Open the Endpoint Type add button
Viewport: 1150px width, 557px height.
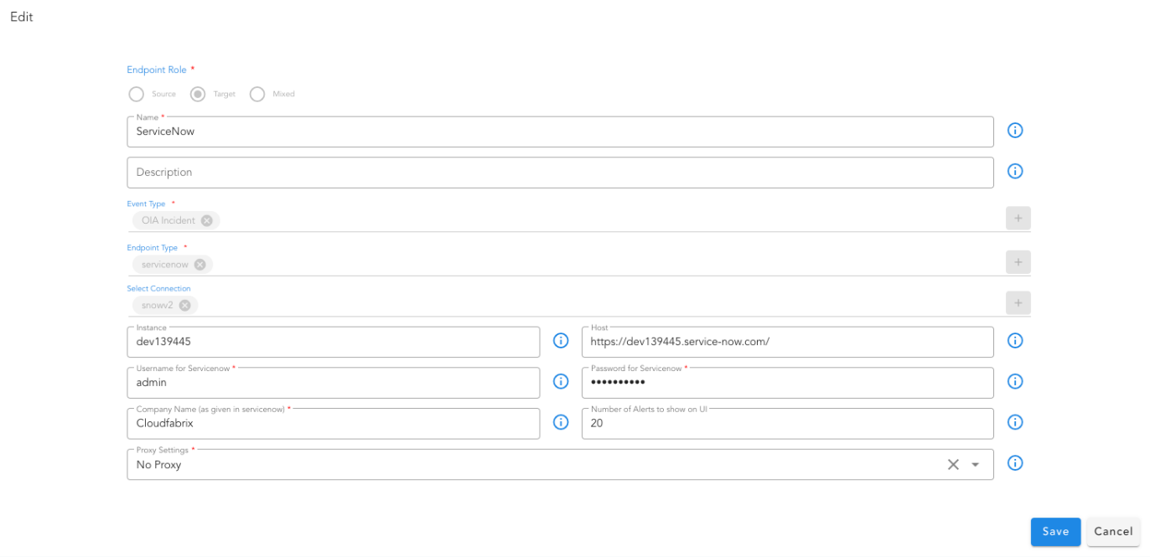[x=1018, y=262]
